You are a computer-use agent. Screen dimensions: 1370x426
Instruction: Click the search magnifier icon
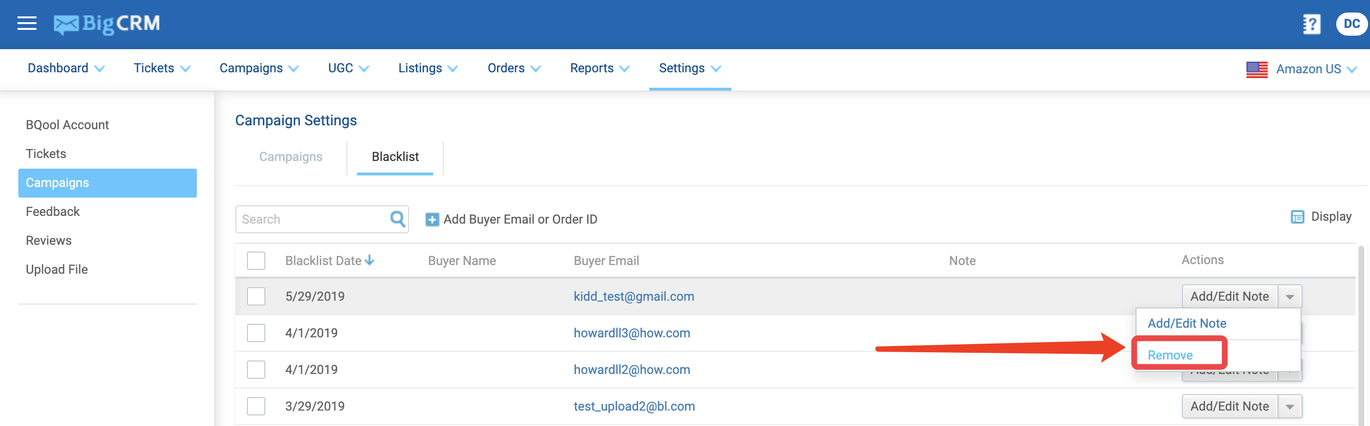pyautogui.click(x=397, y=219)
